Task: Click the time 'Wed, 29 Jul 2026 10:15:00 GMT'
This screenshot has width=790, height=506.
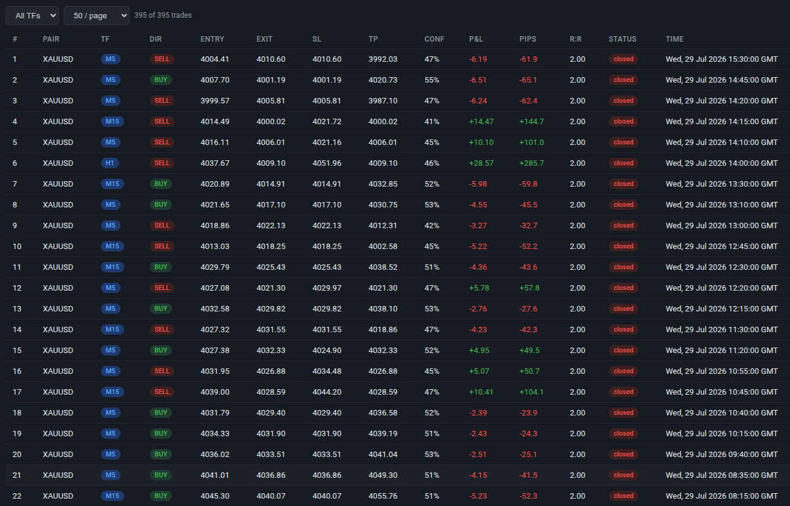Action: pos(722,434)
